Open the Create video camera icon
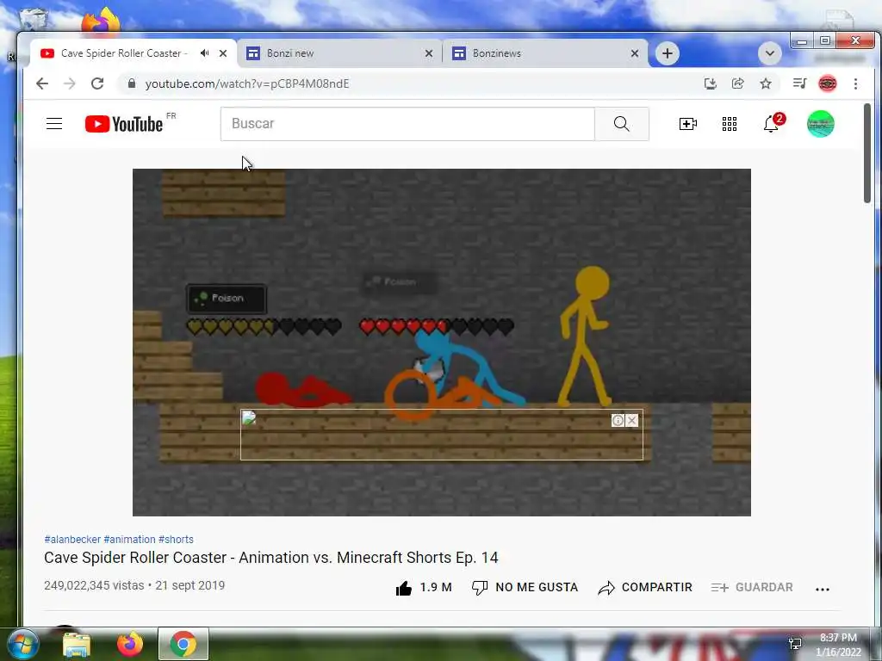The height and width of the screenshot is (661, 882). [x=688, y=124]
